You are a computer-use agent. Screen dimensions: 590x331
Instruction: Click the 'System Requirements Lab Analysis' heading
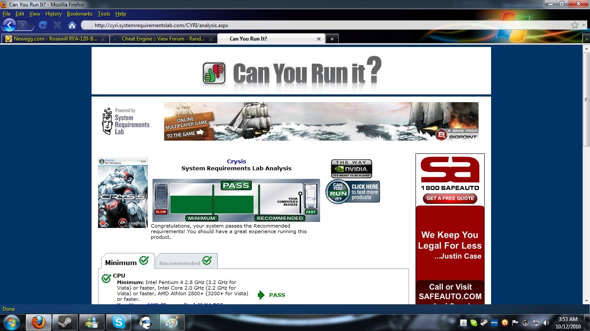coord(236,169)
